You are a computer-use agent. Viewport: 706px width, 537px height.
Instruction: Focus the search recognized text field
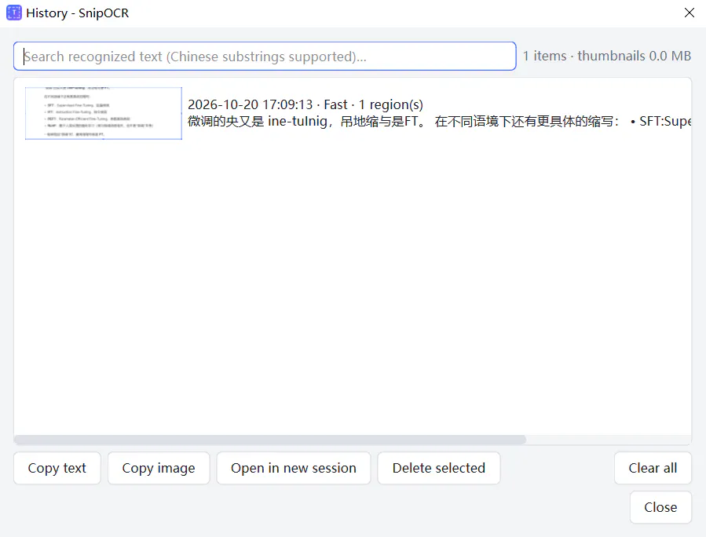tap(265, 57)
